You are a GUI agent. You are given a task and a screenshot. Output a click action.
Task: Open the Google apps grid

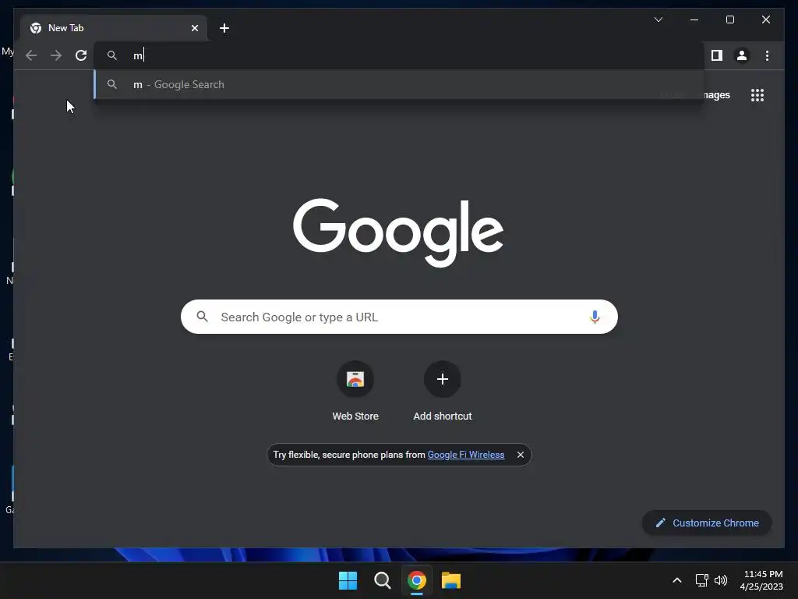(757, 95)
